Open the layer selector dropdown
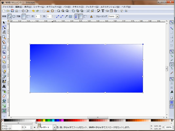Screen dimensions: 175x131 54,127
